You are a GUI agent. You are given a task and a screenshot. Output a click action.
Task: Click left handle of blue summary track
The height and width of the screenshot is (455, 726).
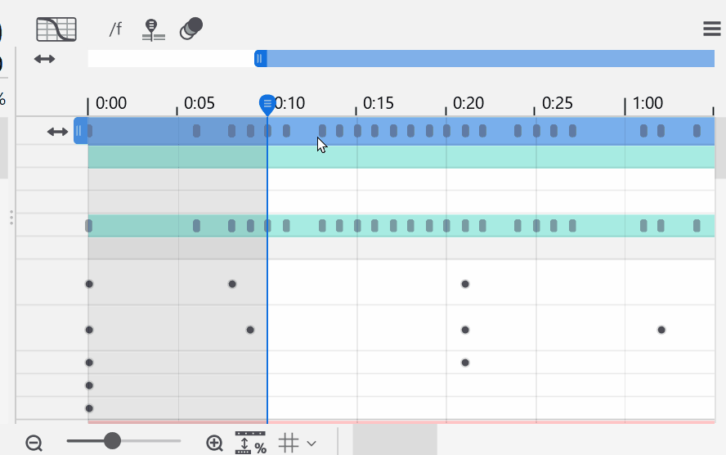click(79, 131)
